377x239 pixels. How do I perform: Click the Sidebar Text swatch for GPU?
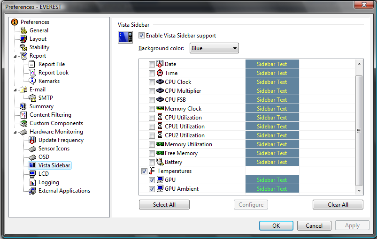[272, 180]
